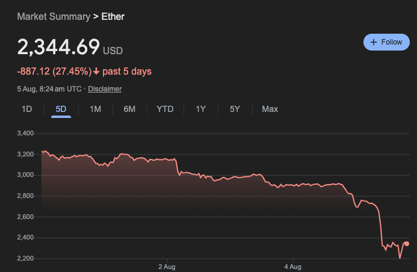Show the 1M chart range

[95, 109]
